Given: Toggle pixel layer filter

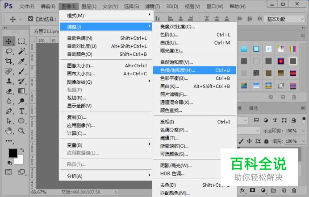Looking at the screenshot, I should (256, 120).
